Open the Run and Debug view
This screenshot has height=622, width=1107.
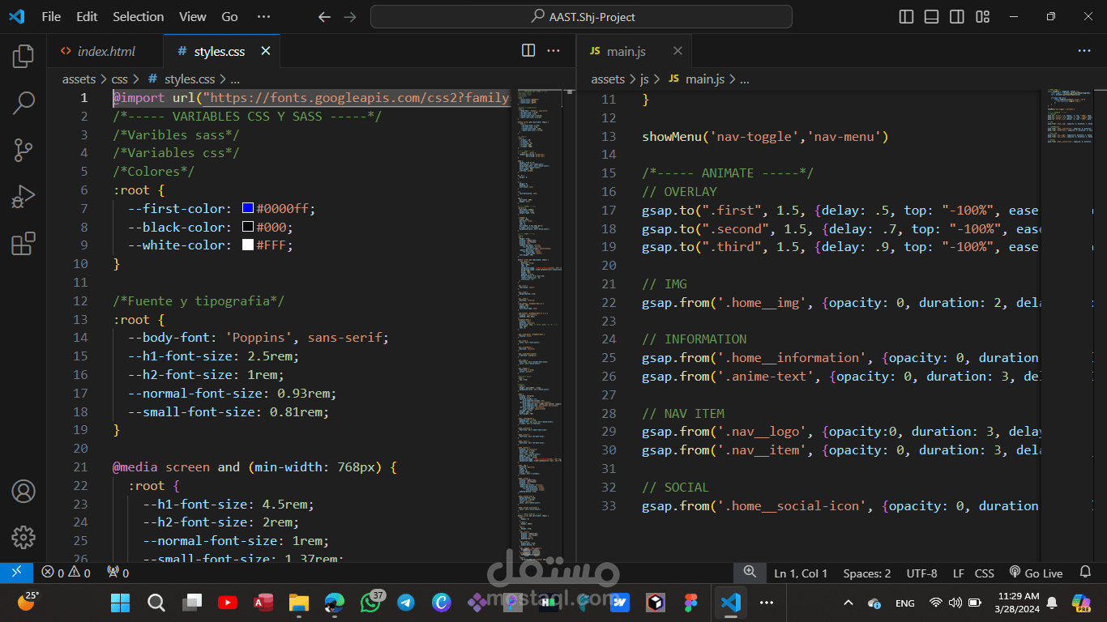coord(24,197)
